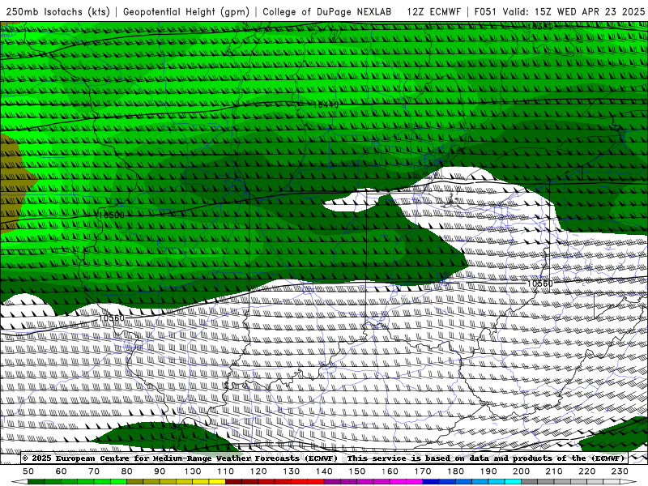The height and width of the screenshot is (486, 648).
Task: Click the '250mb Isotachs (kts)' title text
Action: click(x=58, y=11)
